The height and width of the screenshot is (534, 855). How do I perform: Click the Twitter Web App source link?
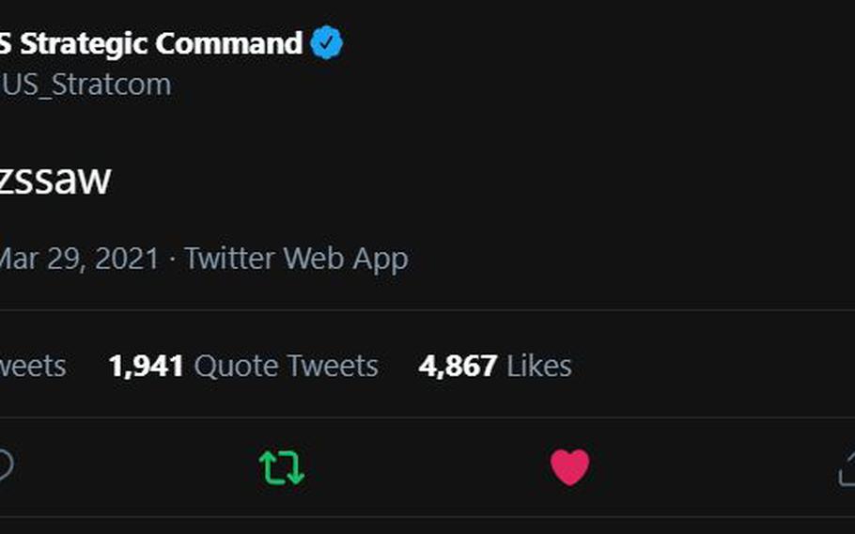point(296,259)
